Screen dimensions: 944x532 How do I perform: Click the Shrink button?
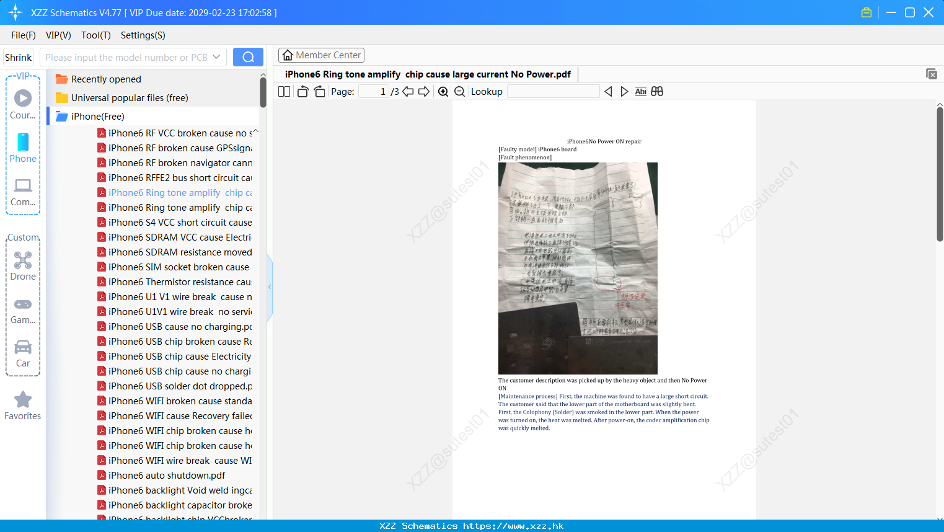tap(19, 57)
